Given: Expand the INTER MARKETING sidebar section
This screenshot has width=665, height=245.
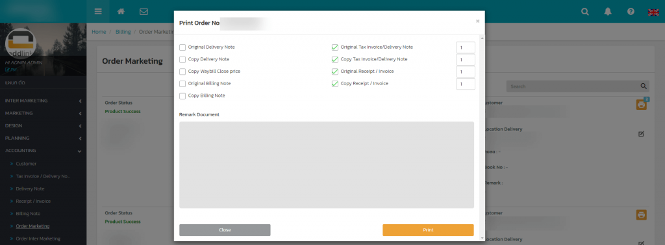Looking at the screenshot, I should tap(44, 101).
